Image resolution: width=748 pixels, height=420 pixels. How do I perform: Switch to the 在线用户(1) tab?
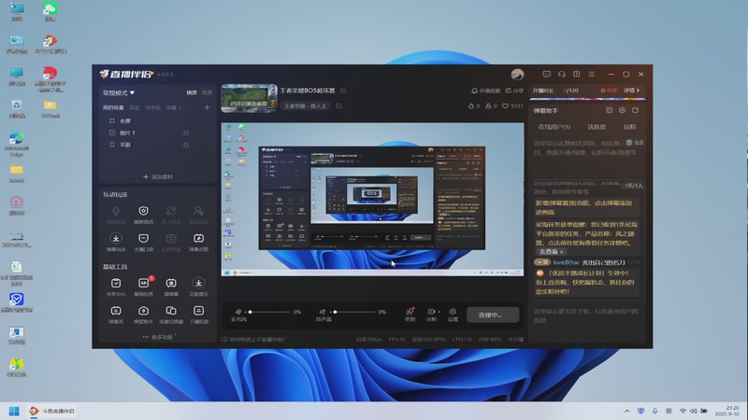(x=554, y=127)
